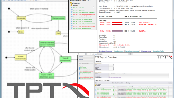174x98 pixels.
Task: Click star icon of red 'turn on -> auto, getting brighter afterwards' in coverage tree
Action: click(x=72, y=14)
